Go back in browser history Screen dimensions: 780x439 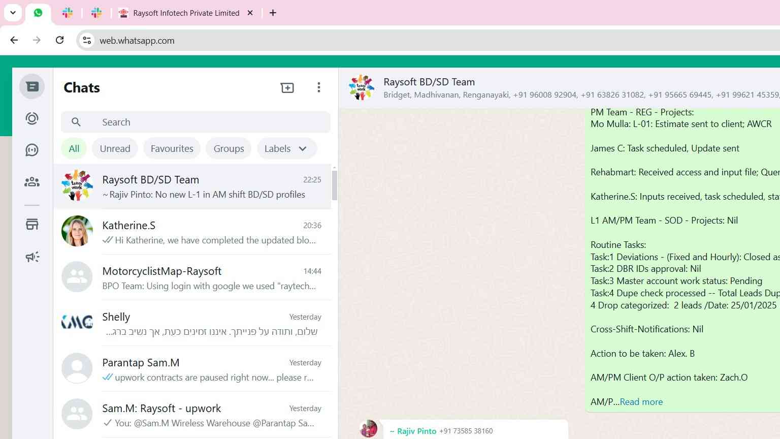click(14, 40)
